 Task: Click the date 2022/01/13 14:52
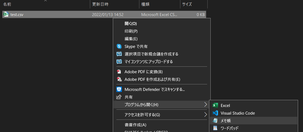point(108,15)
